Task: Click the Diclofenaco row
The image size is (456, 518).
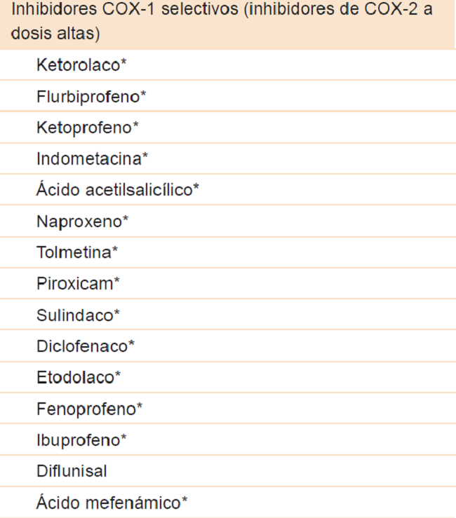Action: coord(83,346)
